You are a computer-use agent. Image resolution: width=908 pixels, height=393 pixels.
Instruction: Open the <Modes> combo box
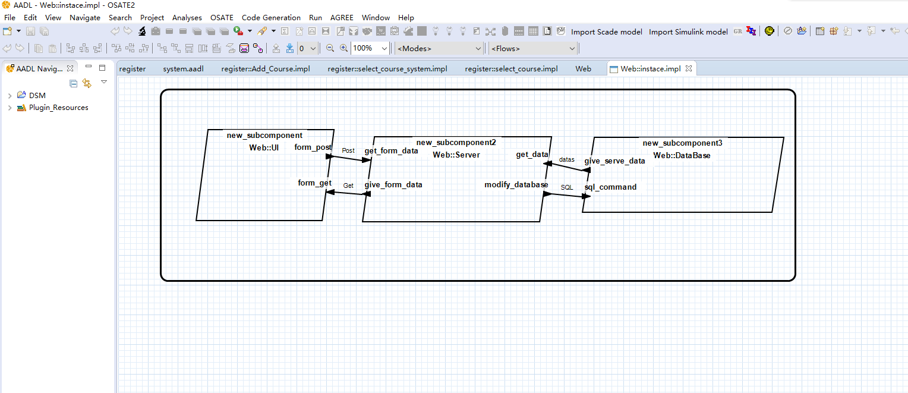(439, 48)
